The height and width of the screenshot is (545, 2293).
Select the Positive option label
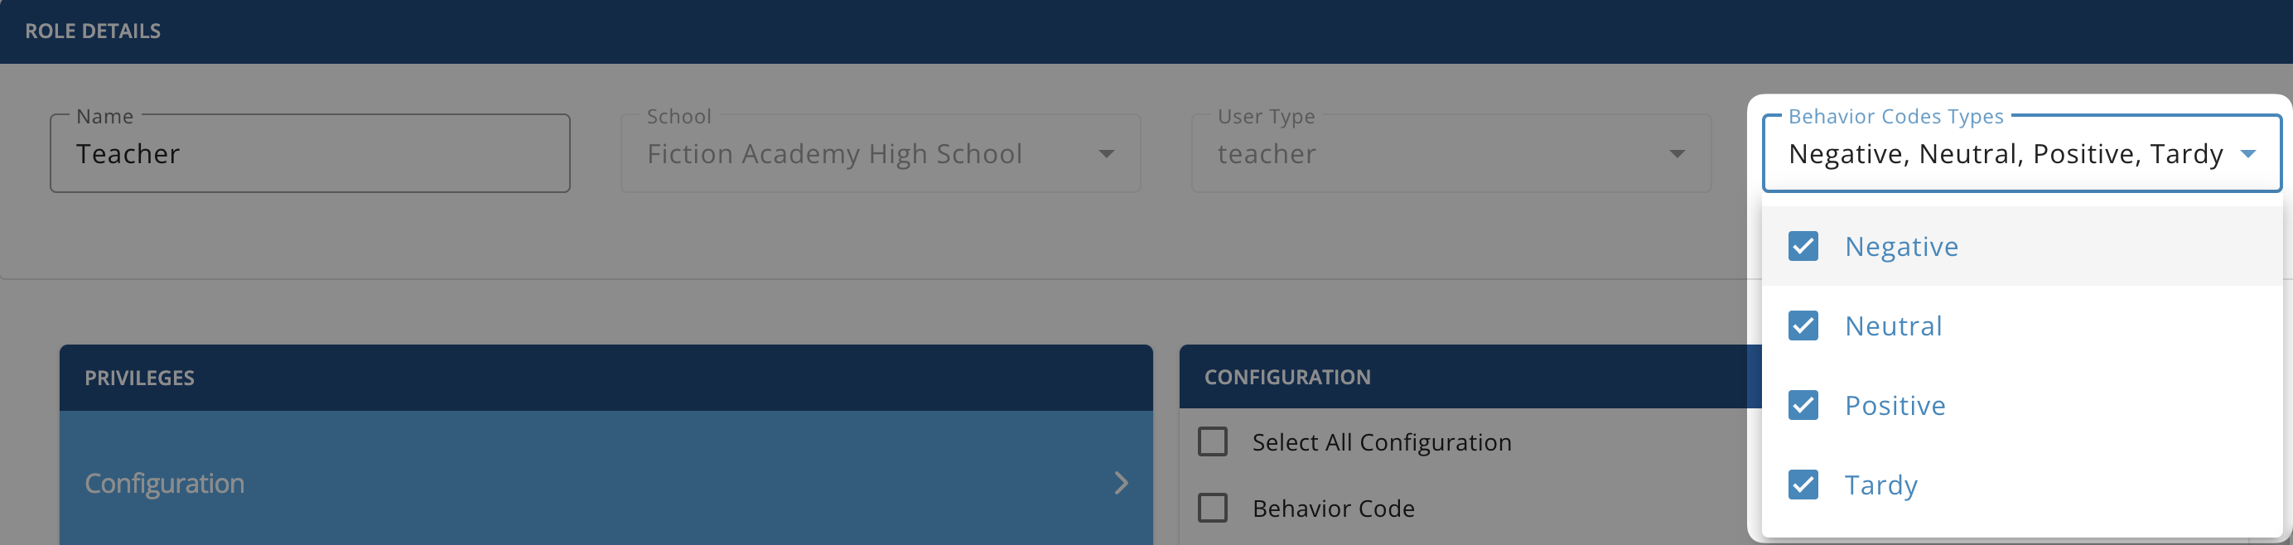pos(1895,406)
